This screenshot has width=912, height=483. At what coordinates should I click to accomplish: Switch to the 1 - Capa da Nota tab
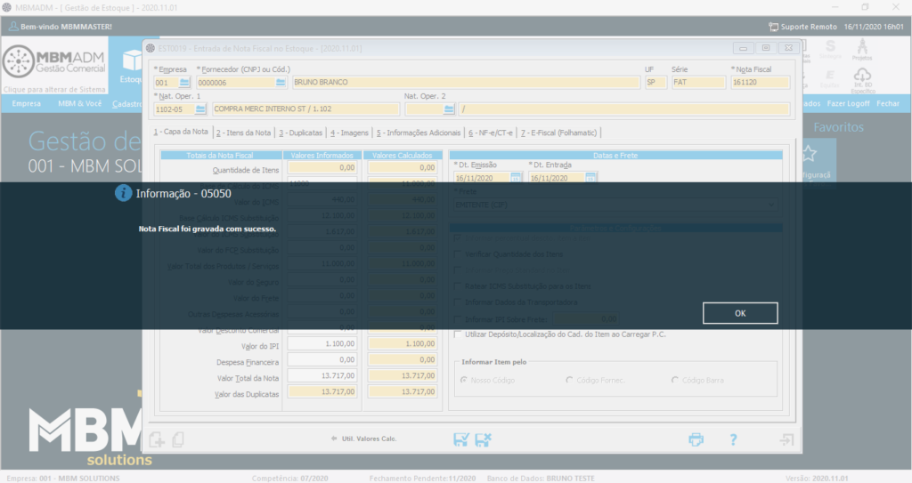[180, 132]
